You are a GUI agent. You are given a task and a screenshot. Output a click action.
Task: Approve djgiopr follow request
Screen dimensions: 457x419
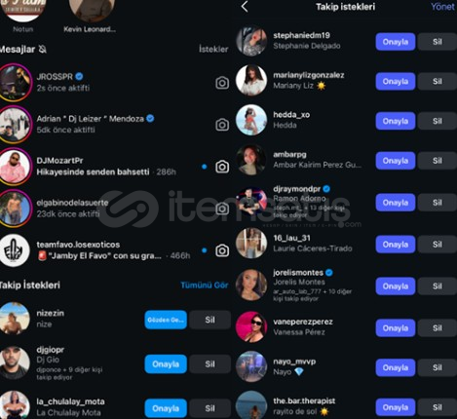coord(166,363)
